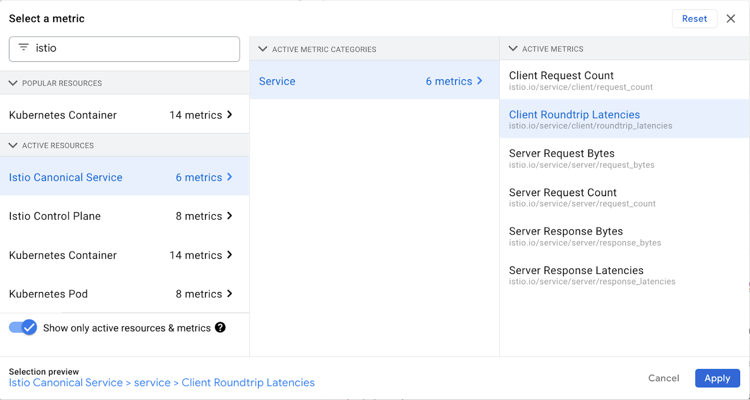This screenshot has height=400, width=750.
Task: Collapse the Active Metric Categories section
Action: coord(263,49)
